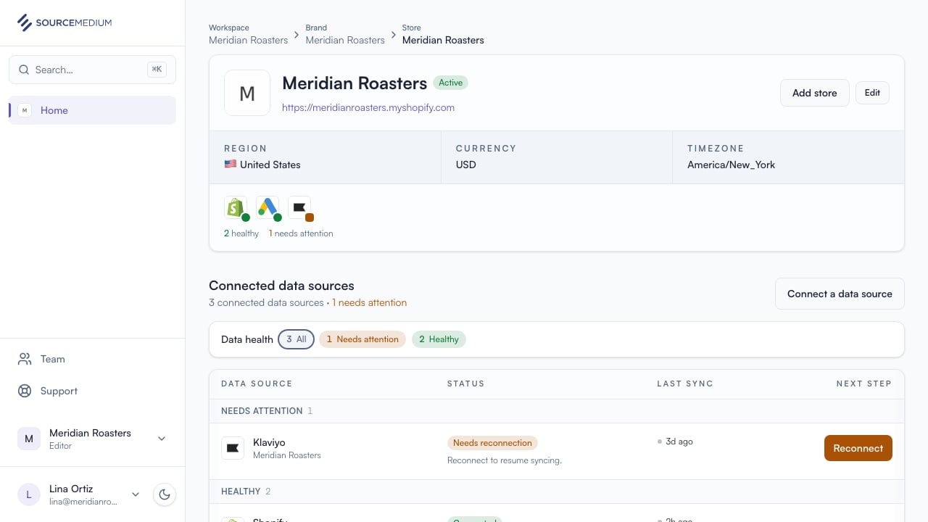Image resolution: width=928 pixels, height=522 pixels.
Task: Select the Home sidebar item
Action: click(x=92, y=110)
